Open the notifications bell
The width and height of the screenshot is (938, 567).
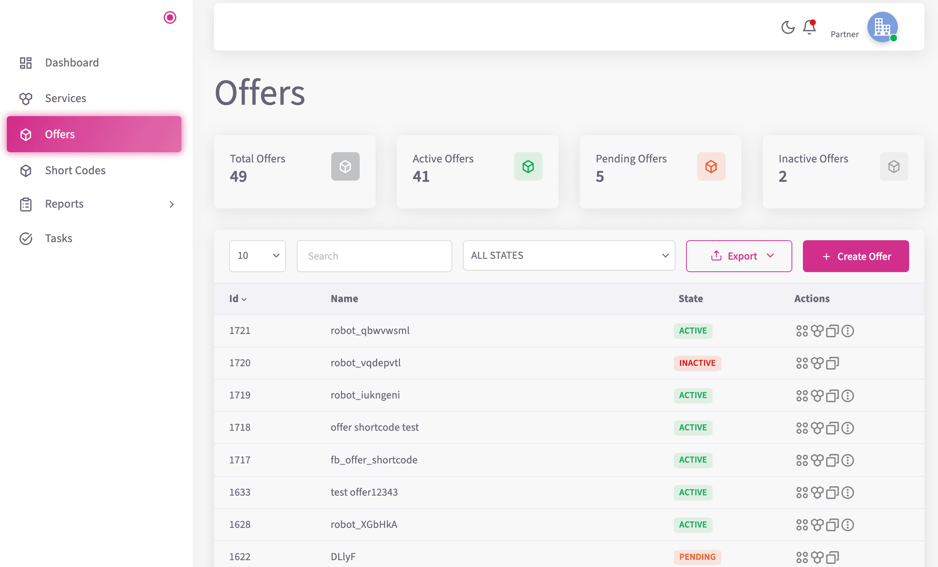tap(809, 27)
